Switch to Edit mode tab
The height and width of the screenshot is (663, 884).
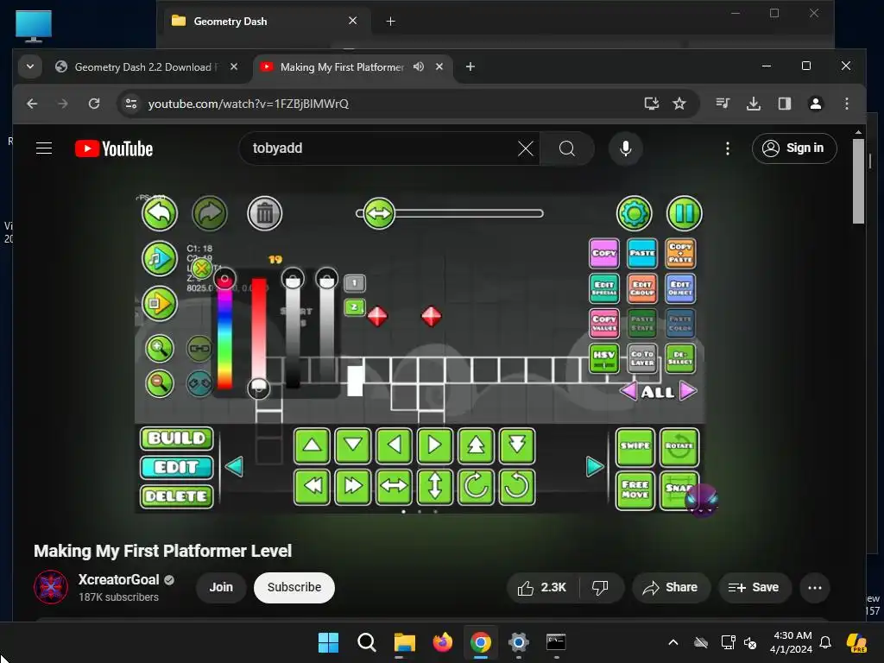[176, 467]
